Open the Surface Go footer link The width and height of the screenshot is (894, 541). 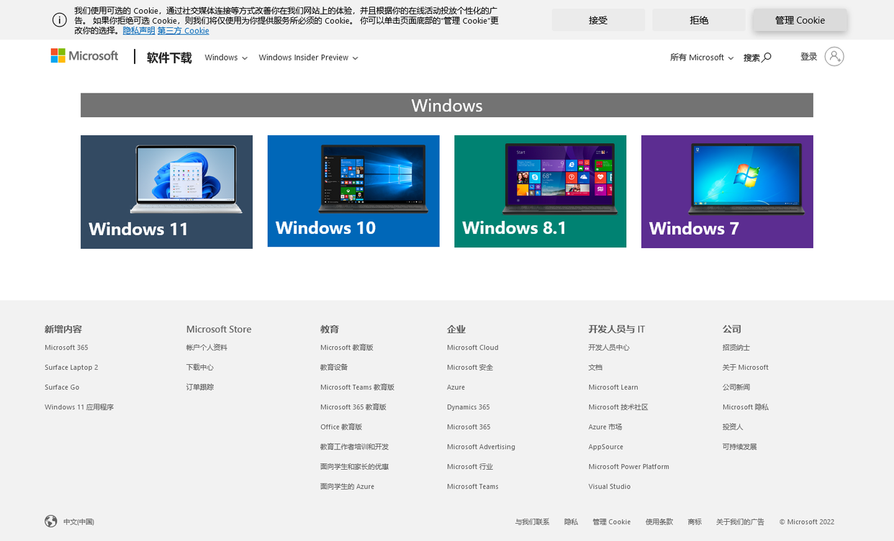(x=62, y=387)
